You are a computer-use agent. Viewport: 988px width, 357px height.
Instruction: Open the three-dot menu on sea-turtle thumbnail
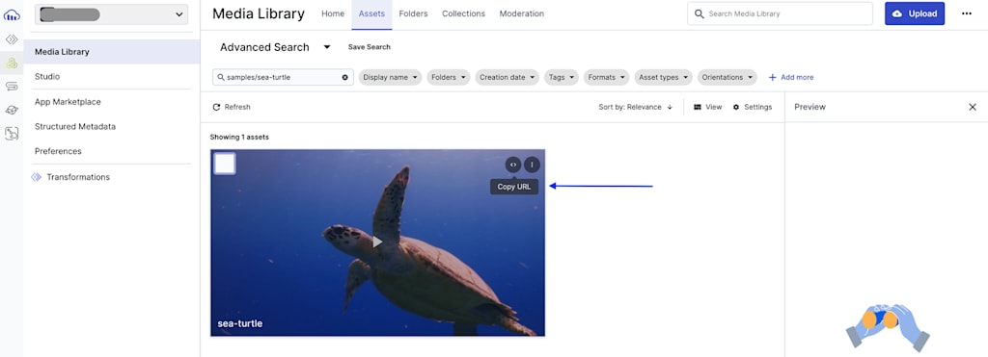532,165
